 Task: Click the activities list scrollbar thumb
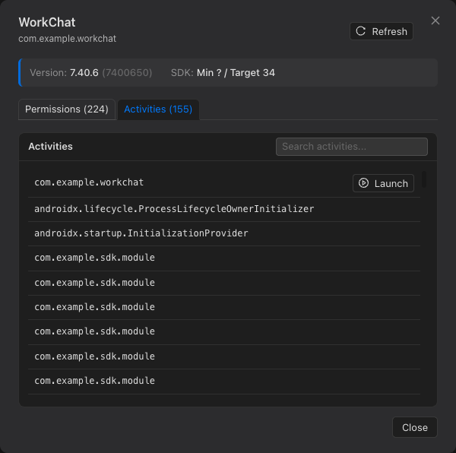tap(424, 179)
